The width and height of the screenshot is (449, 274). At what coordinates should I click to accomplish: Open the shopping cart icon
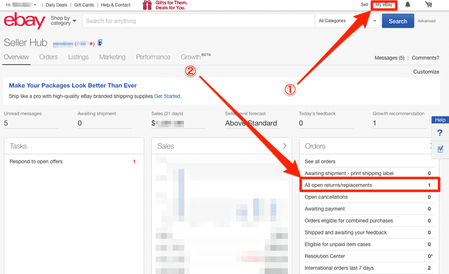(x=429, y=4)
